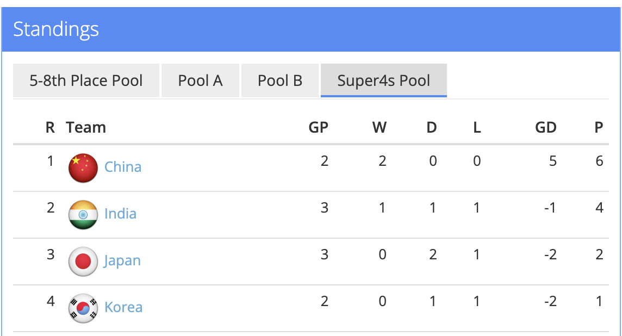The image size is (622, 336).
Task: Click China's points value of 6
Action: tap(599, 161)
